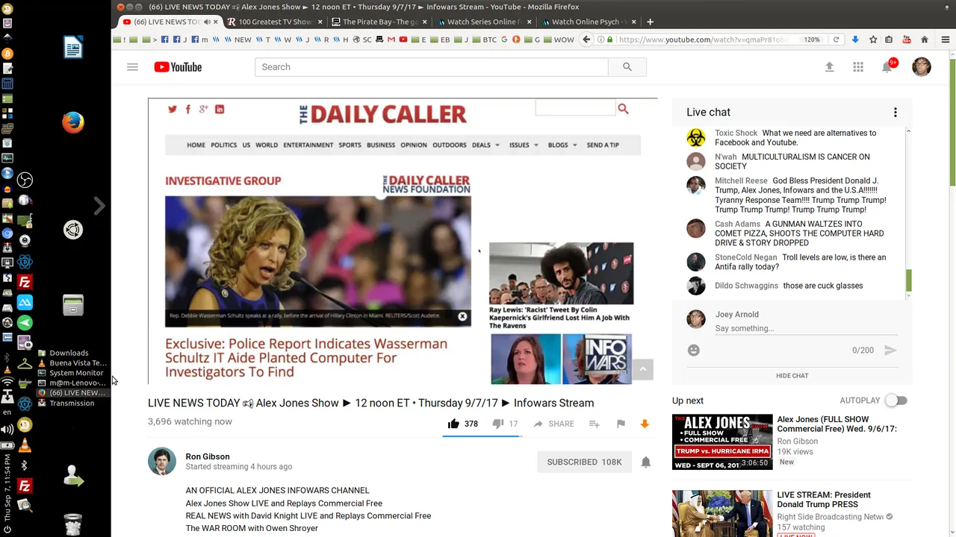Open the Trump press live stream thumbnail

(x=722, y=513)
